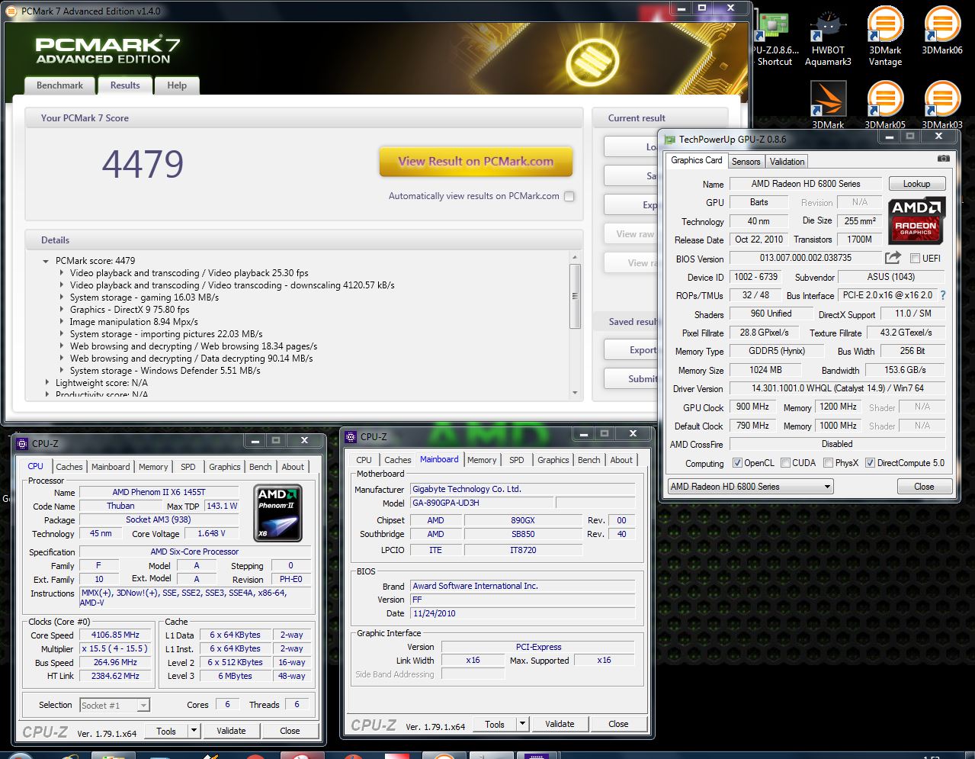Expand Graphics - DirectX 9 item
The image size is (975, 759).
pyautogui.click(x=62, y=310)
